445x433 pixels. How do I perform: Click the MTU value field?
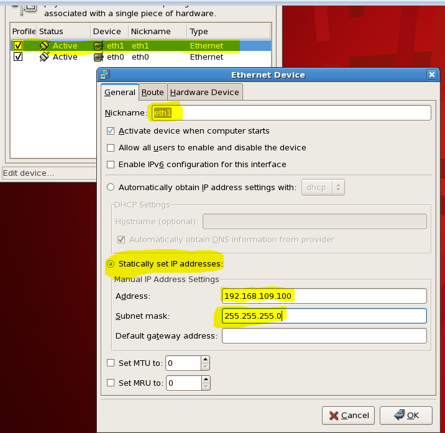click(183, 363)
